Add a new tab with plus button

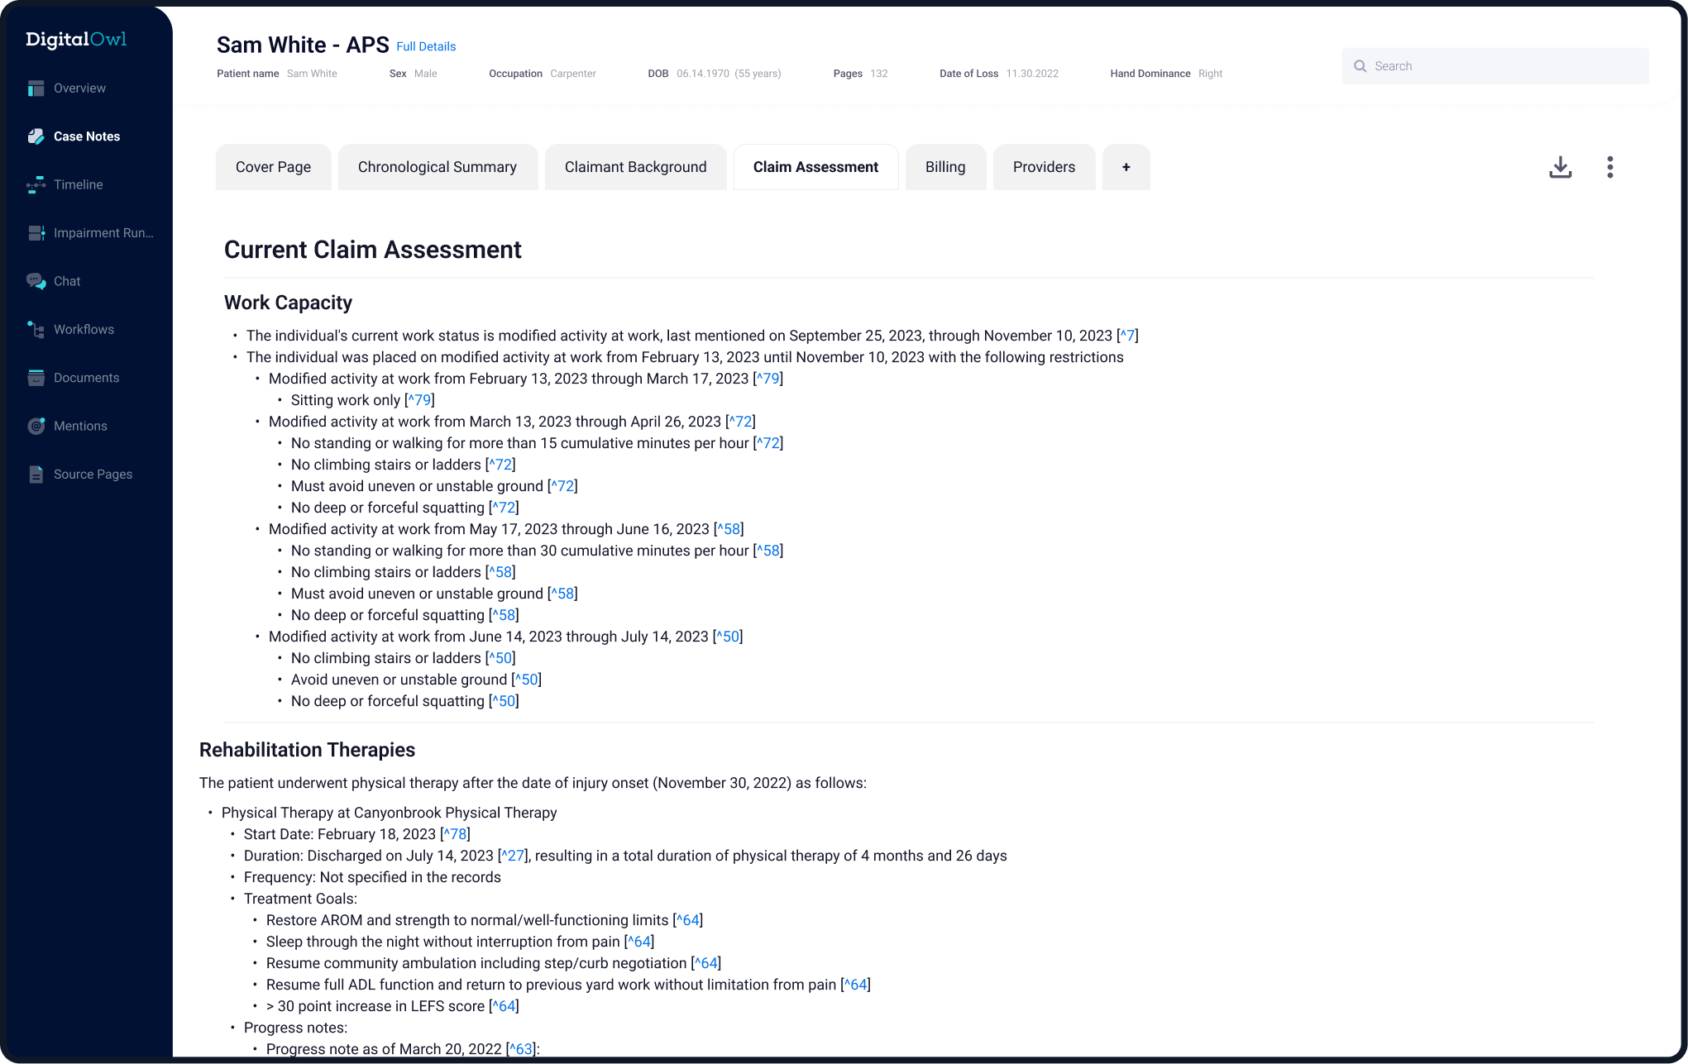coord(1126,167)
